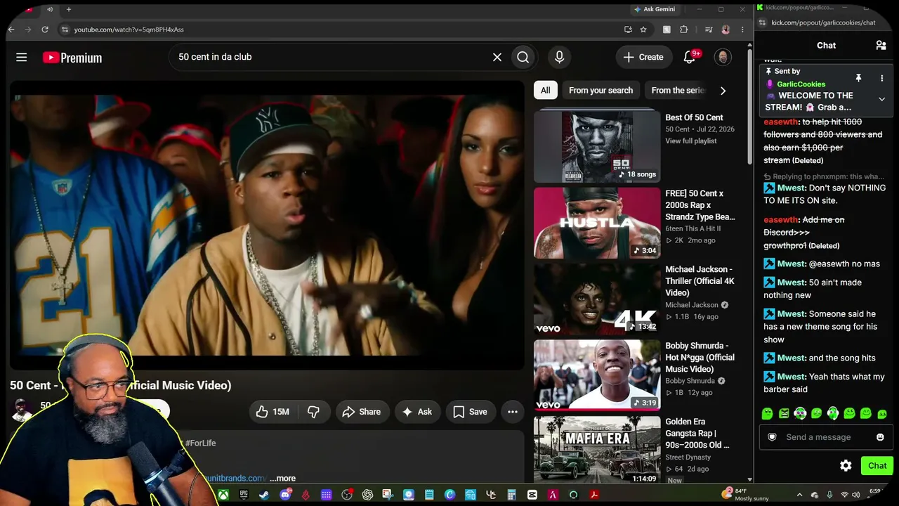Open the browser three-dot menu
Image resolution: width=899 pixels, height=506 pixels.
coord(742,30)
